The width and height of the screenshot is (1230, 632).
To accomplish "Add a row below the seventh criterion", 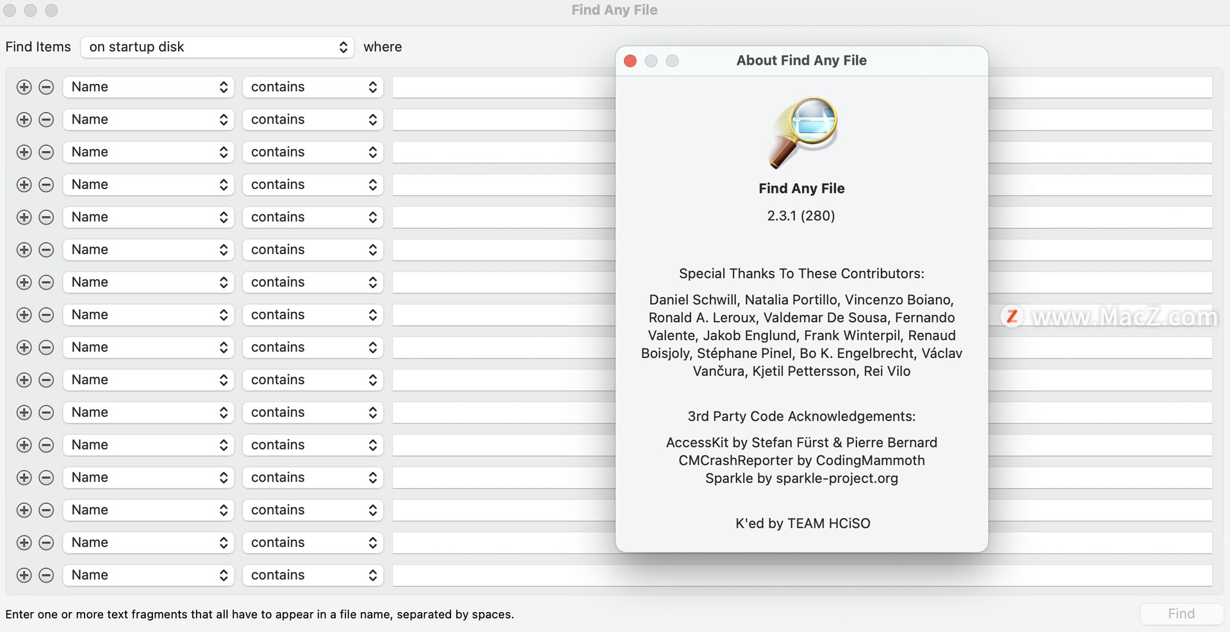I will tap(24, 282).
